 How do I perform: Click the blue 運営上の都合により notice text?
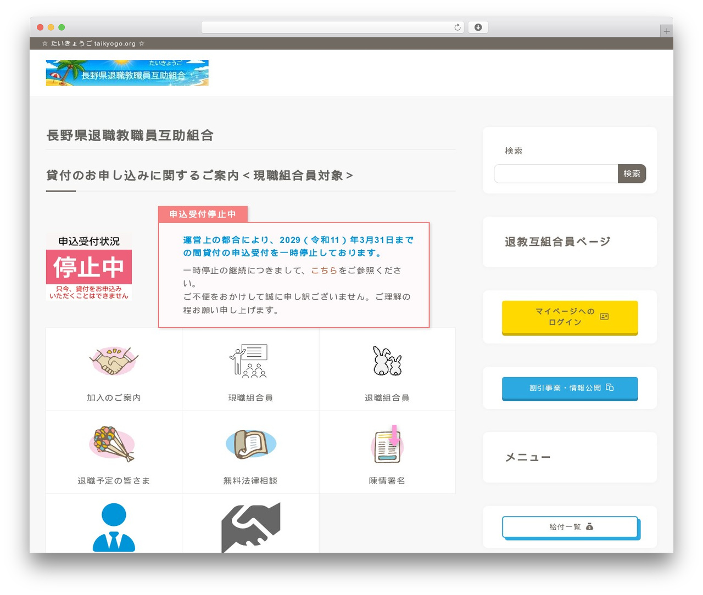coord(298,246)
